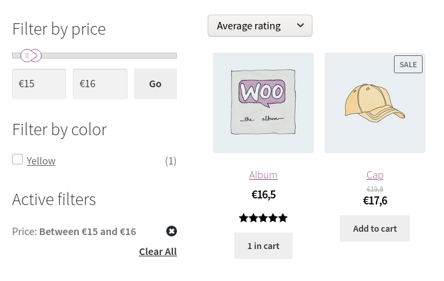Image resolution: width=444 pixels, height=281 pixels.
Task: Click the sort dropdown chevron arrow
Action: tap(300, 26)
